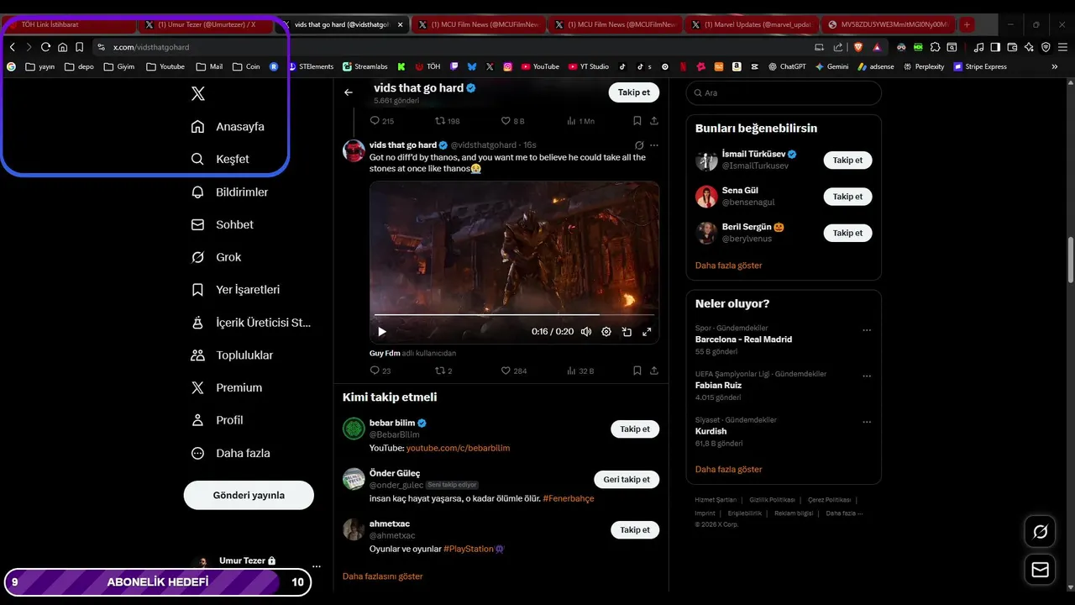Share the Thanos post
Screen dimensions: 1075x605
click(x=654, y=371)
